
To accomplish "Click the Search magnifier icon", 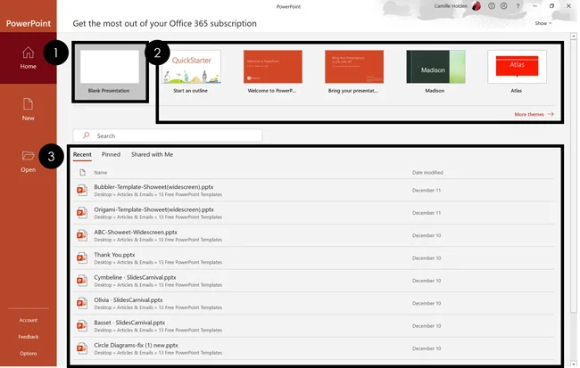I will (x=87, y=135).
